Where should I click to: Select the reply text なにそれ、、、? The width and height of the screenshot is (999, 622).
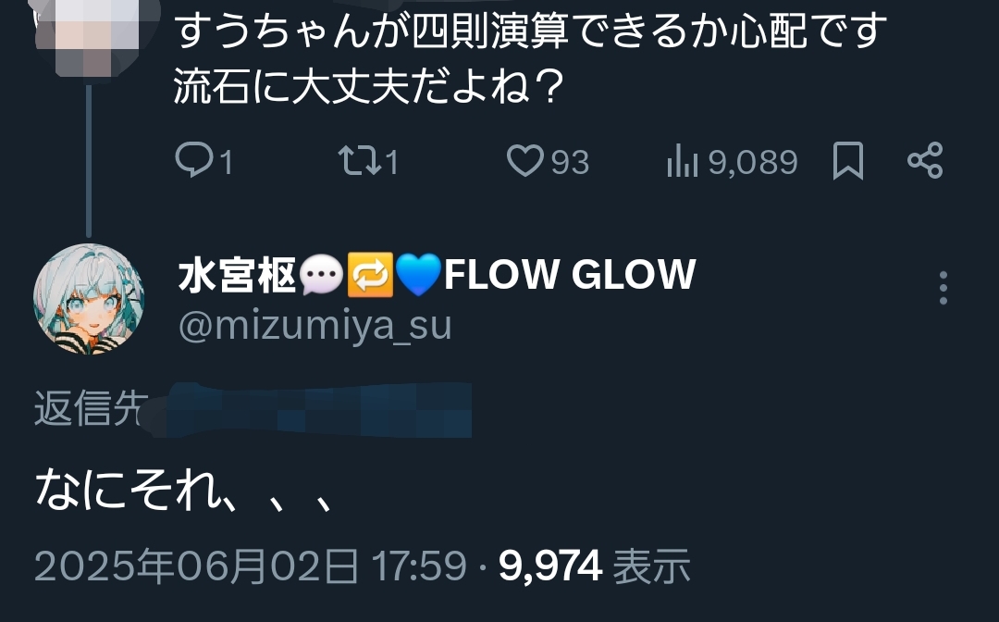184,490
